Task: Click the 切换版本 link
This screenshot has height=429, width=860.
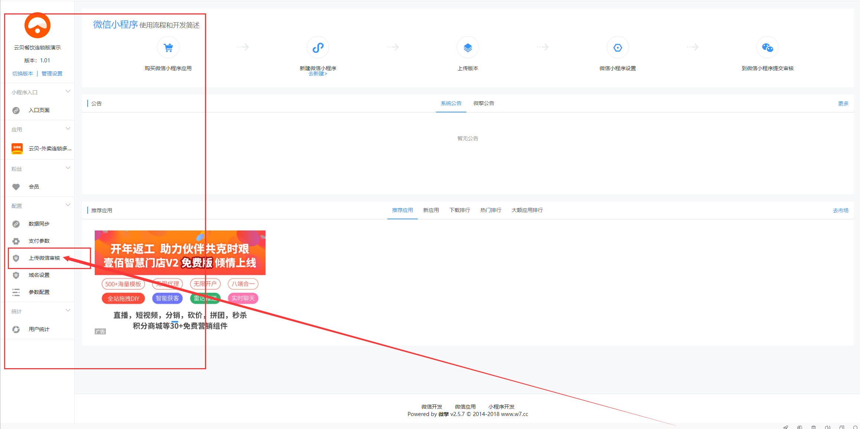Action: coord(23,73)
